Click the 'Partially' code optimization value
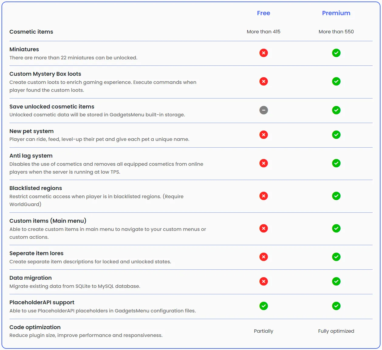The height and width of the screenshot is (350, 382). (x=263, y=331)
